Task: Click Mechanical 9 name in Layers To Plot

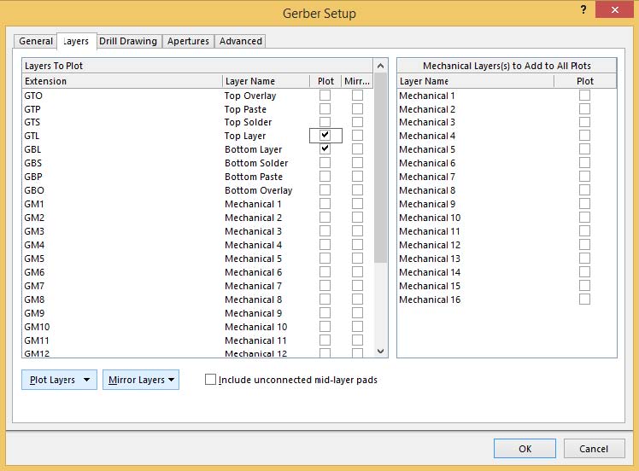Action: pyautogui.click(x=253, y=313)
